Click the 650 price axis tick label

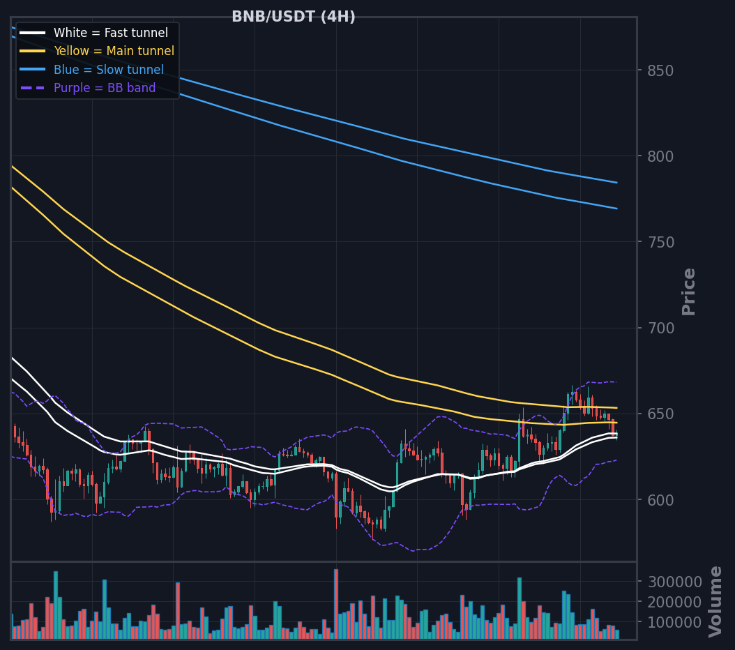pos(660,414)
